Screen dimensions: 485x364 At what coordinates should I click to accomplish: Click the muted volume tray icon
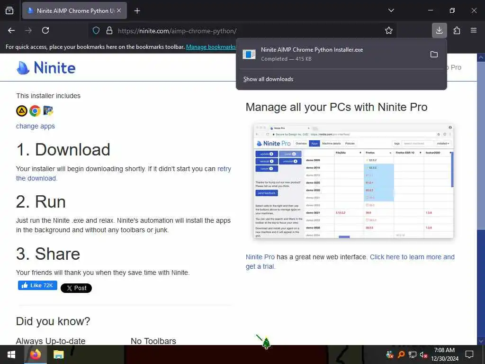click(423, 355)
